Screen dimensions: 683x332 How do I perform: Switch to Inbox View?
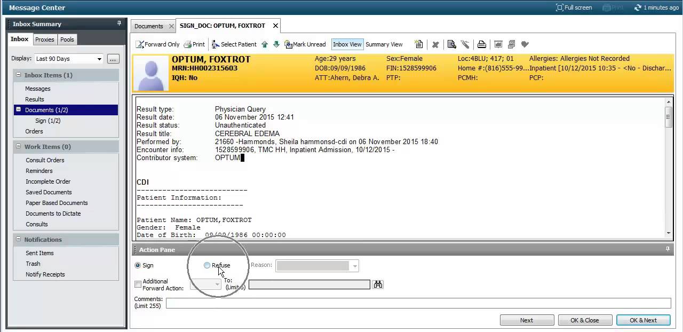point(347,44)
